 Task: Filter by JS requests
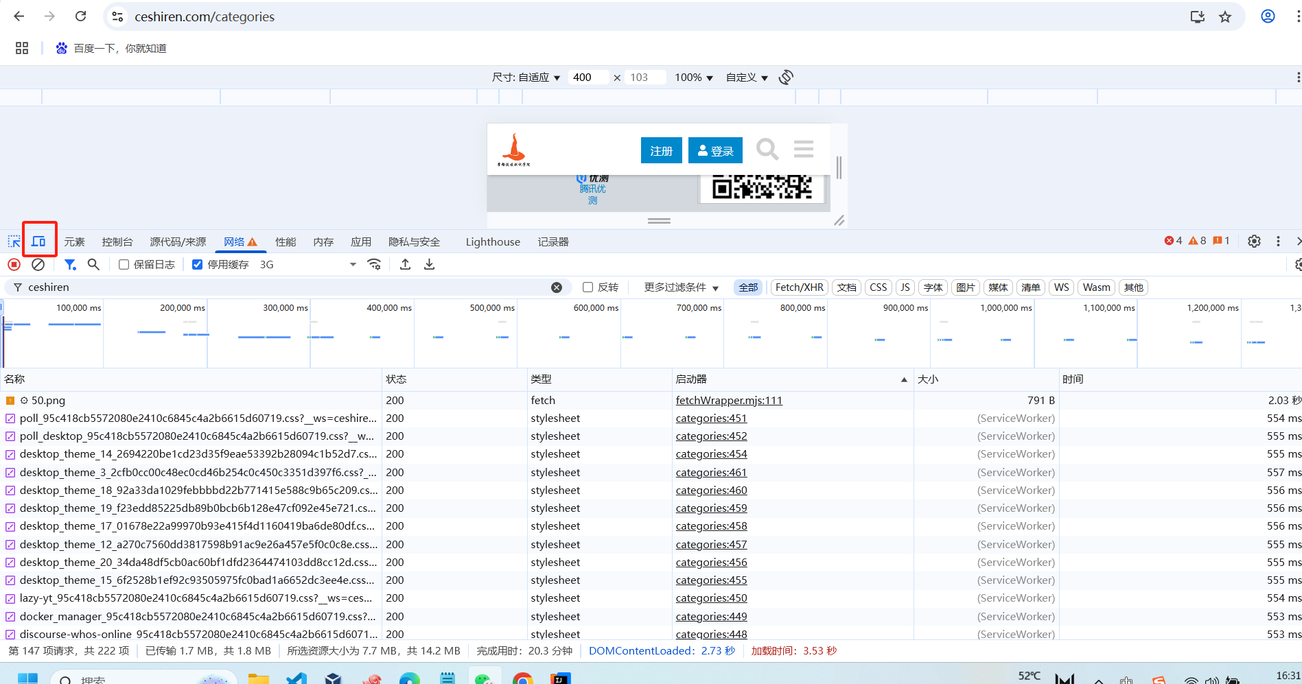[x=905, y=287]
